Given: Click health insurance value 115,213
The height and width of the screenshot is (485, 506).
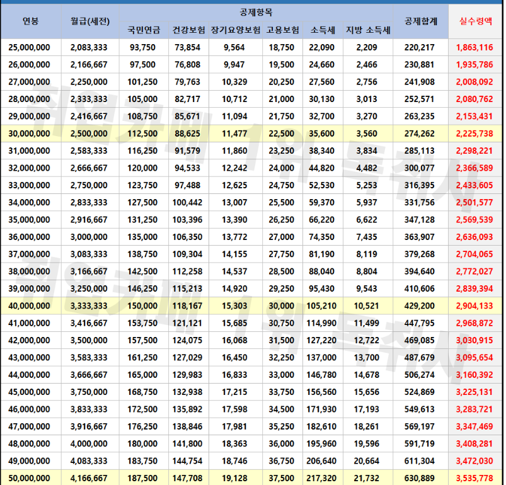Looking at the screenshot, I should click(x=188, y=289).
